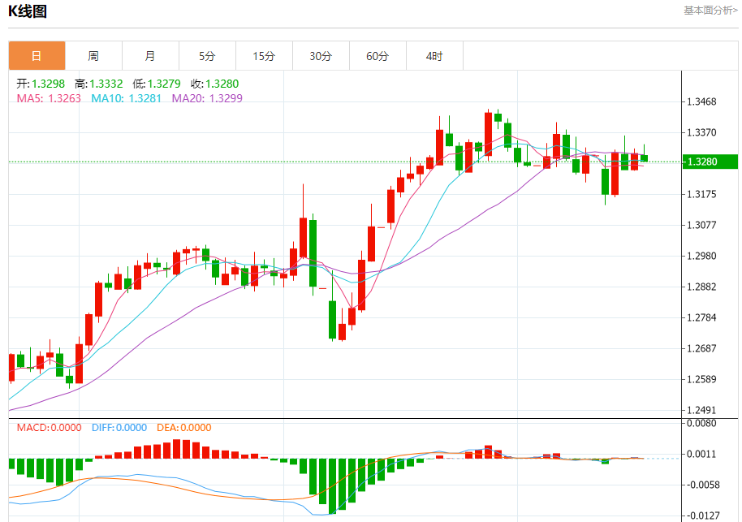742x522 pixels.
Task: Click the K线图 chart title
Action: point(28,11)
